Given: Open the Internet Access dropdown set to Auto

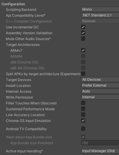Looking at the screenshot, I should coord(100,91).
